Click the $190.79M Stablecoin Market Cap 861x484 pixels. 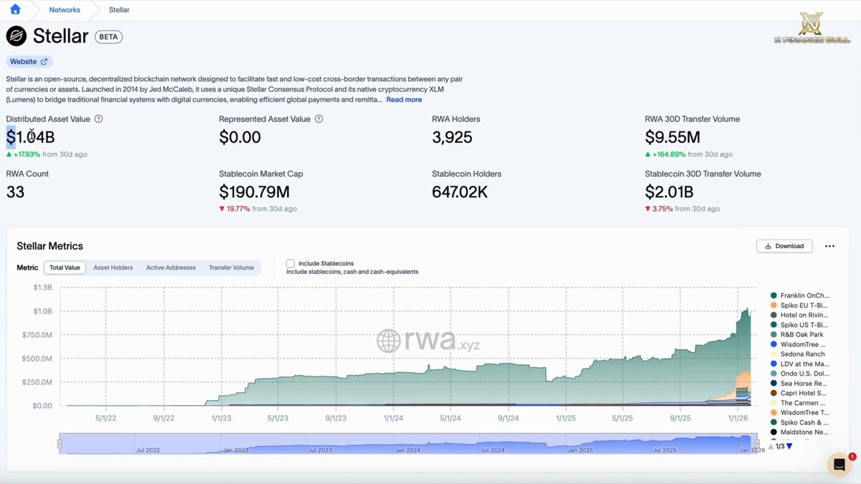point(254,192)
